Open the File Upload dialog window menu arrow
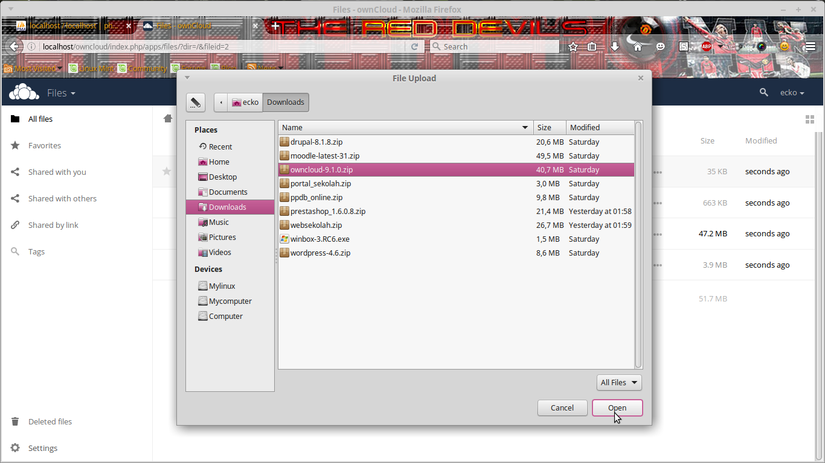This screenshot has height=463, width=825. [x=187, y=78]
